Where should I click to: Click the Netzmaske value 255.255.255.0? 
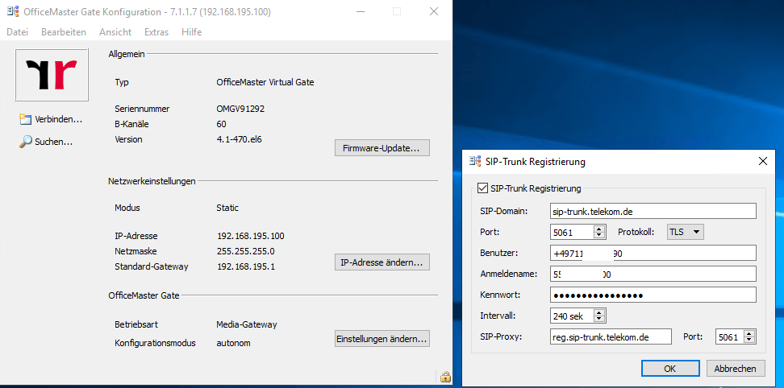click(x=245, y=251)
